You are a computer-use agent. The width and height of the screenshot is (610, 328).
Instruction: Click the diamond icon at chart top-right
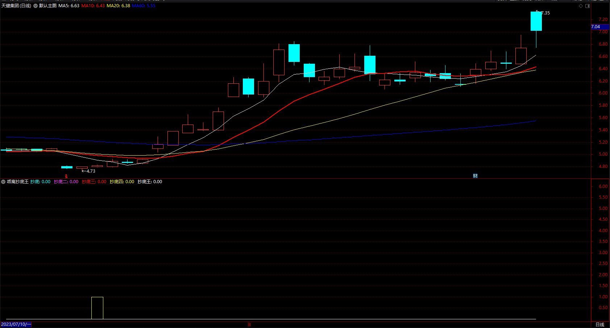point(581,6)
